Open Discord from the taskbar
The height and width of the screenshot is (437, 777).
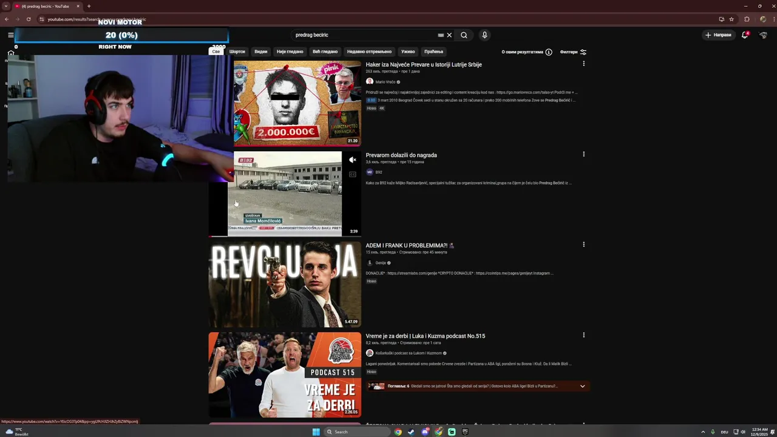click(425, 432)
